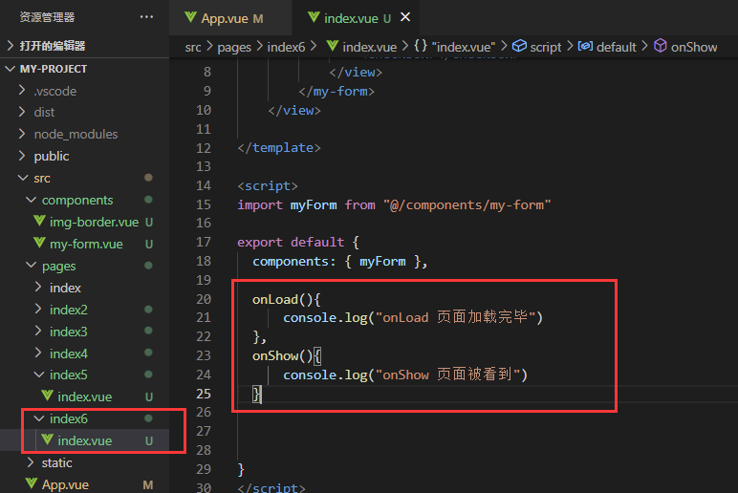This screenshot has height=493, width=738.
Task: Click the default breadcrumb segment
Action: 616,47
